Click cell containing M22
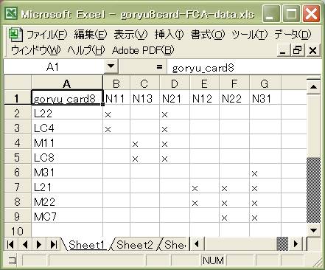The width and height of the screenshot is (325, 270). (67, 201)
